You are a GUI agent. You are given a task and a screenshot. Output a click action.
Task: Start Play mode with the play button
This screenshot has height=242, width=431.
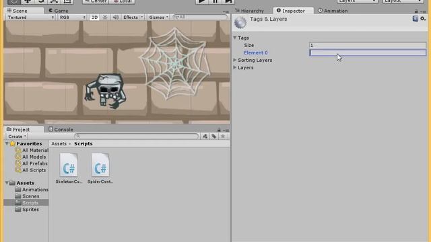[201, 1]
